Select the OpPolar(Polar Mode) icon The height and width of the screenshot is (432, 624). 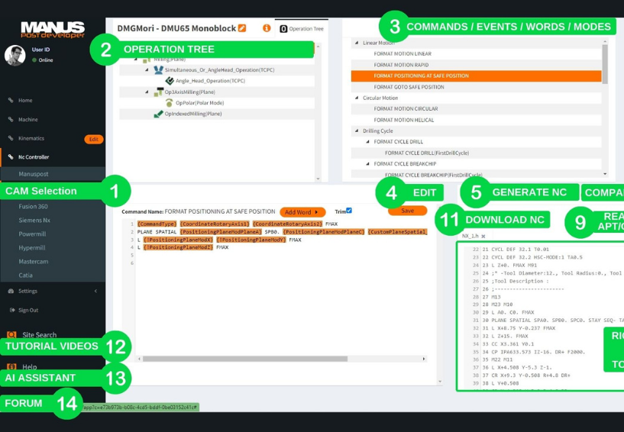pos(169,103)
